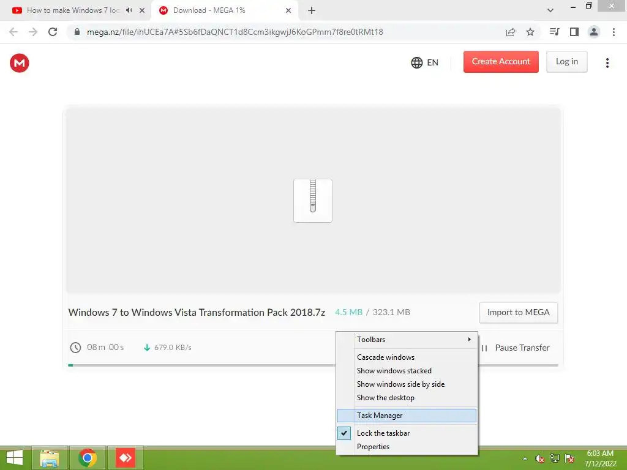Close the YouTube tab
The width and height of the screenshot is (627, 470).
point(142,10)
